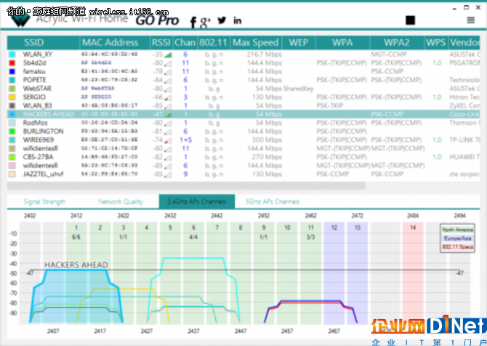This screenshot has height=346, width=487.
Task: Click the color swatch for JAZZTEL_uhvf
Action: coord(12,174)
